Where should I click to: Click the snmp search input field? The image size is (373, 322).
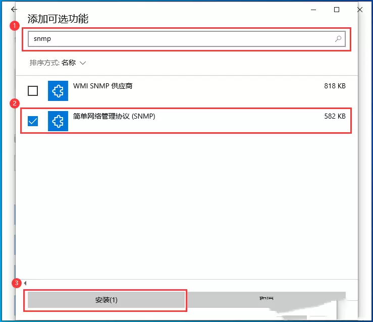187,39
